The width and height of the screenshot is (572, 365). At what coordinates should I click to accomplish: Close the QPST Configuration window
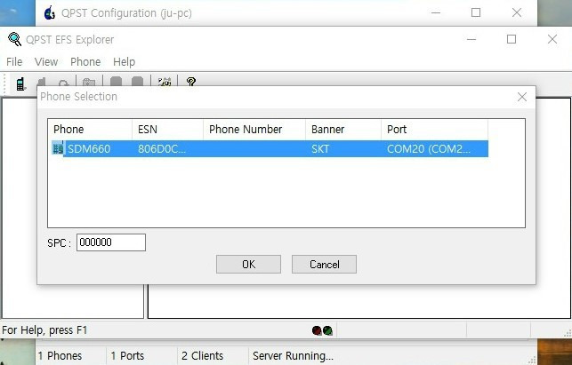click(x=517, y=12)
